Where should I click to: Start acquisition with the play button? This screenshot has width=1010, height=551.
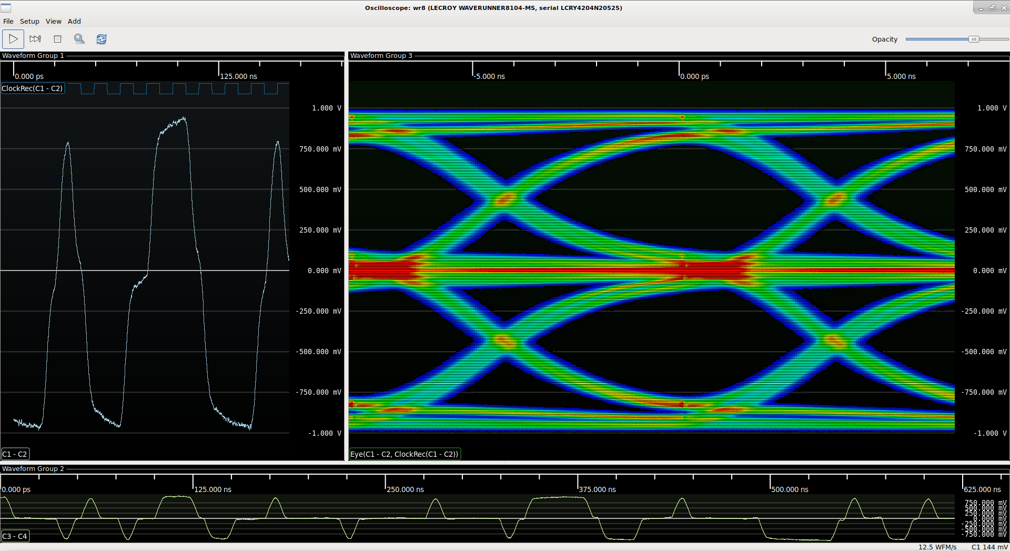click(13, 39)
